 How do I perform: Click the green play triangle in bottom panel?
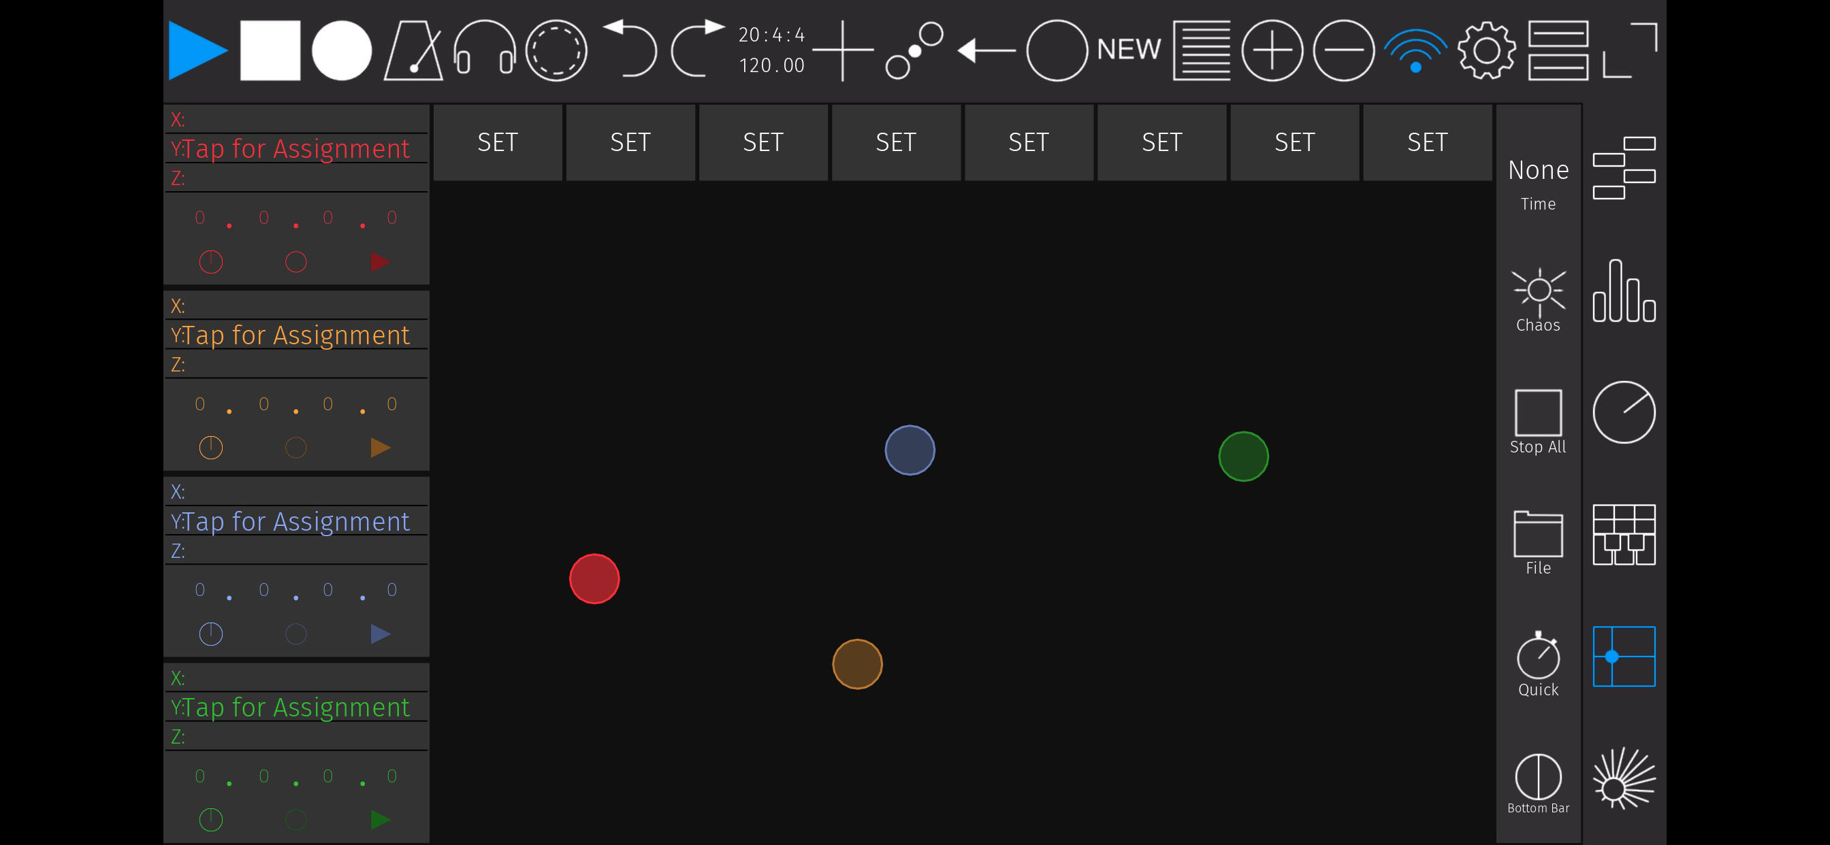pos(380,819)
